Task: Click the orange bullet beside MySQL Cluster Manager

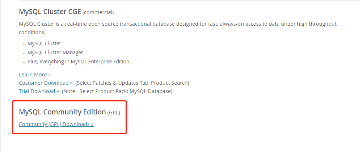Action: [x=24, y=53]
